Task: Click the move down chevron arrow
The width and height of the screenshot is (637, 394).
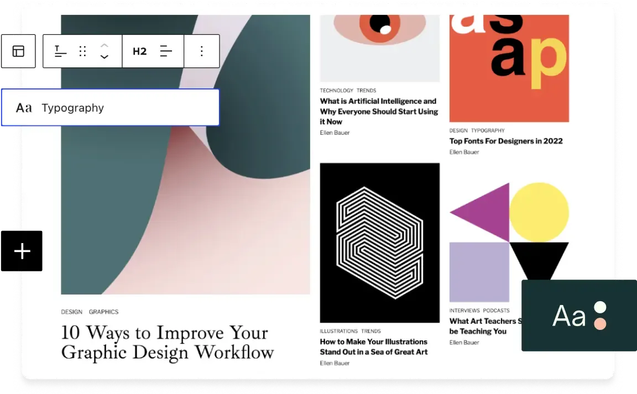Action: tap(105, 57)
